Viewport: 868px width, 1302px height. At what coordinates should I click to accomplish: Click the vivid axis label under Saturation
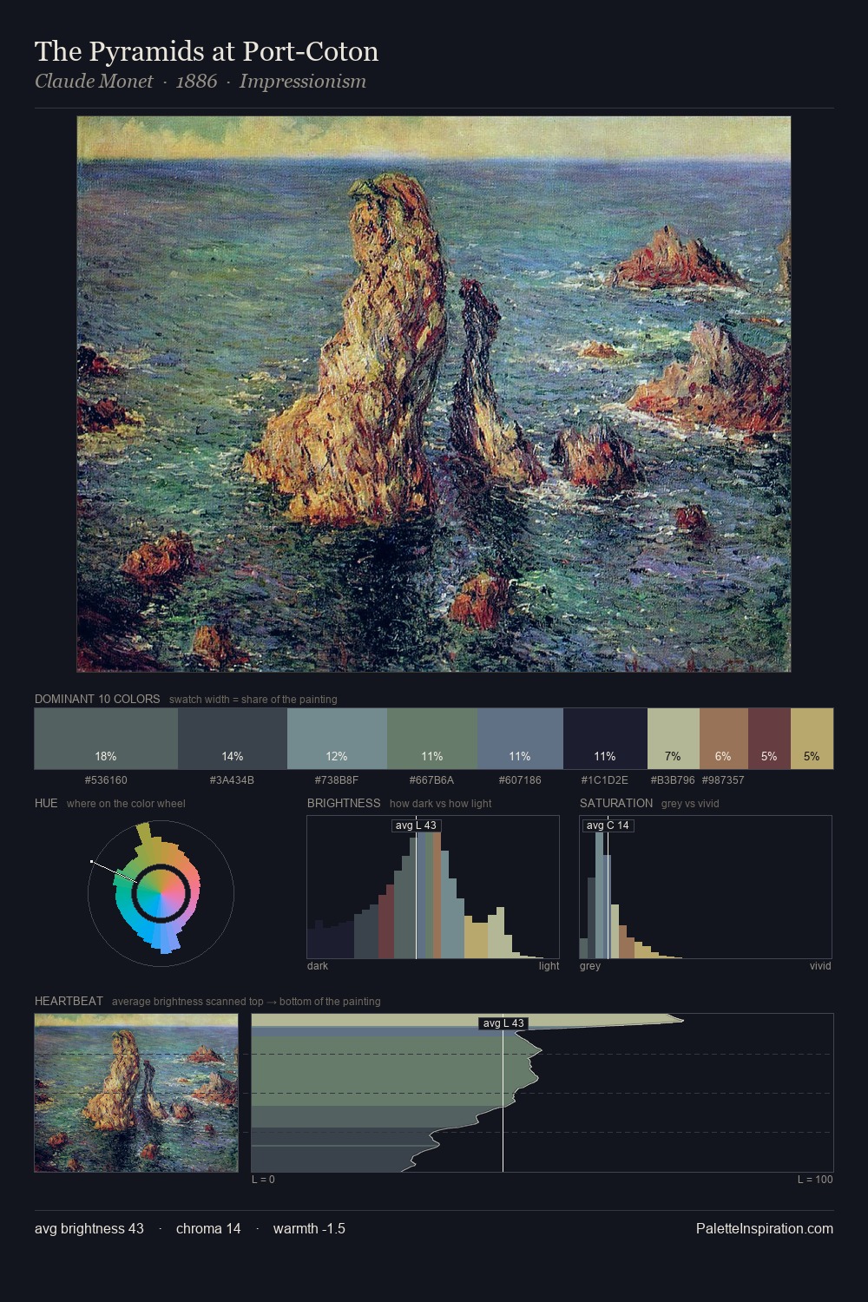click(820, 966)
